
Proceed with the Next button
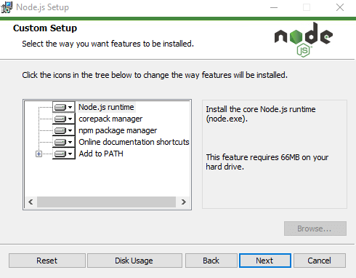265,261
